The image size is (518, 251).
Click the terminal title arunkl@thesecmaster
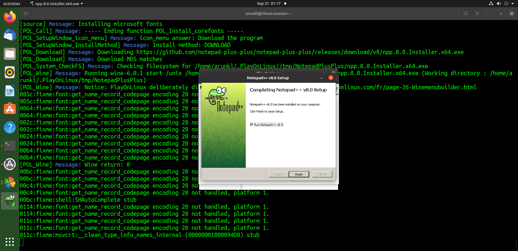[x=269, y=14]
